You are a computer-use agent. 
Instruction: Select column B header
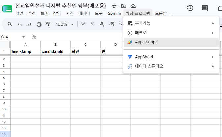55,45
